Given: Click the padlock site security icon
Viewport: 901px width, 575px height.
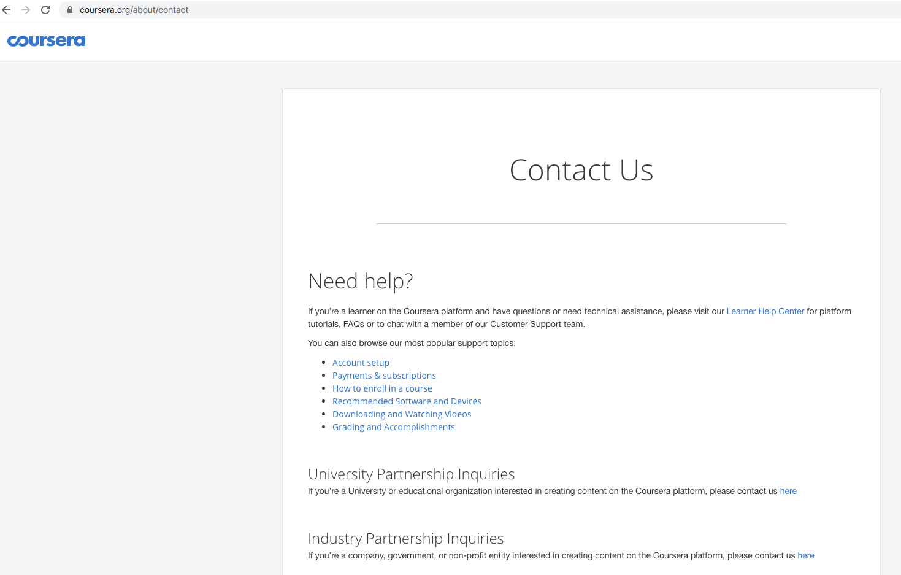Looking at the screenshot, I should (70, 10).
